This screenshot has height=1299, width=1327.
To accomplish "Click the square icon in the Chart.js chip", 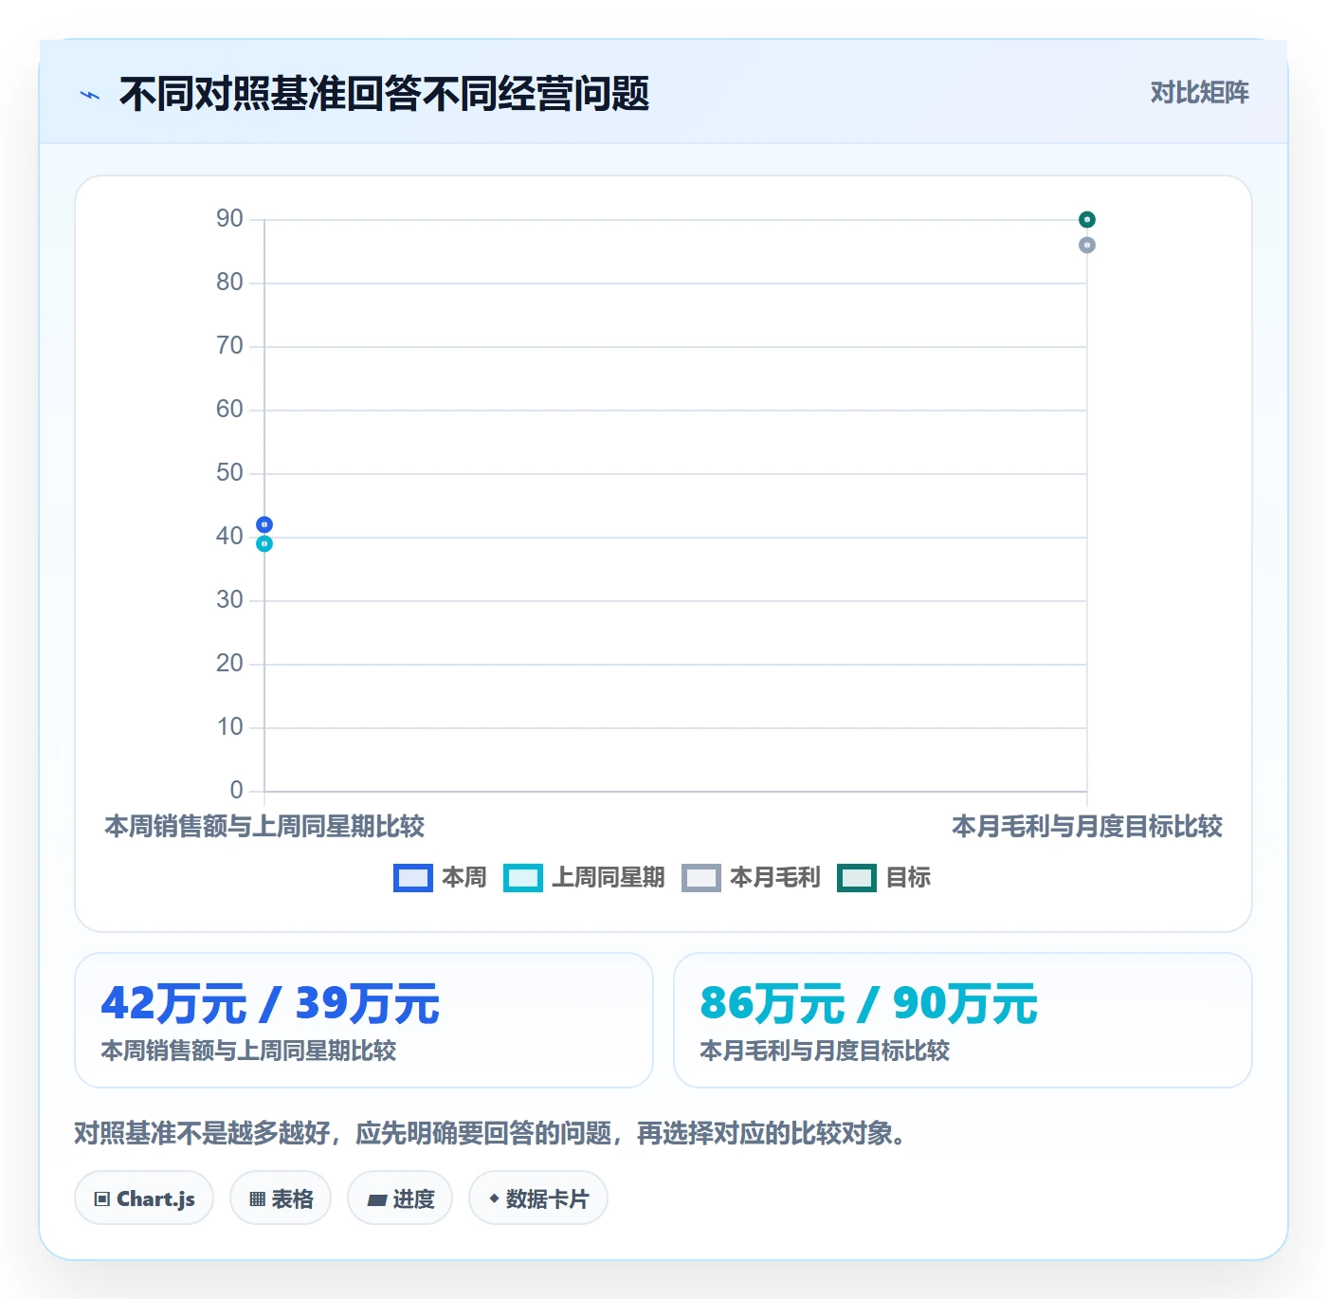I will 102,1199.
